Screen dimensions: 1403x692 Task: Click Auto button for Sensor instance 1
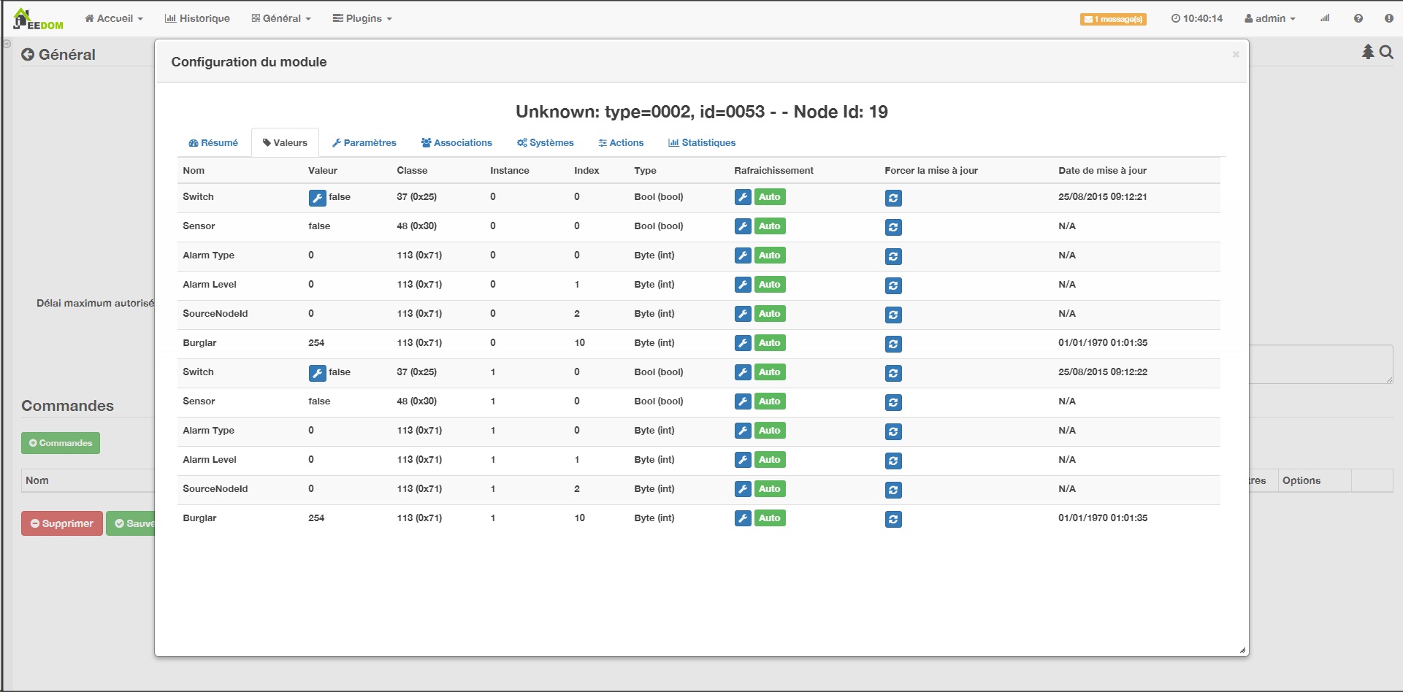pyautogui.click(x=770, y=401)
